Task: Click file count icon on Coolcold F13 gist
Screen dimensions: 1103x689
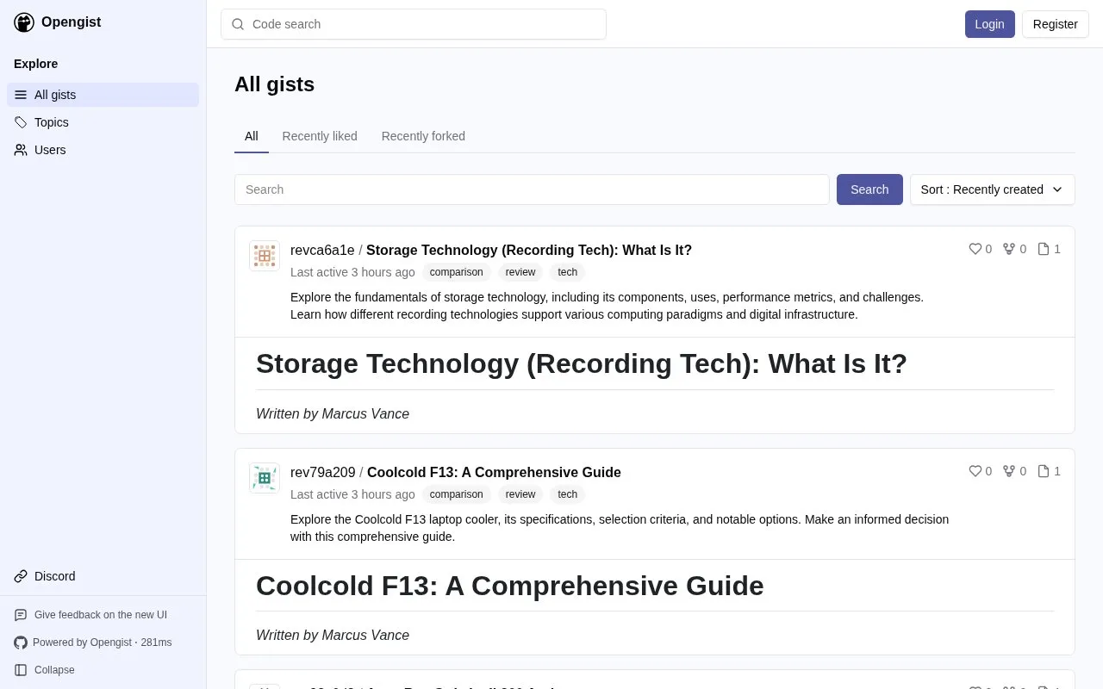Action: [1044, 471]
